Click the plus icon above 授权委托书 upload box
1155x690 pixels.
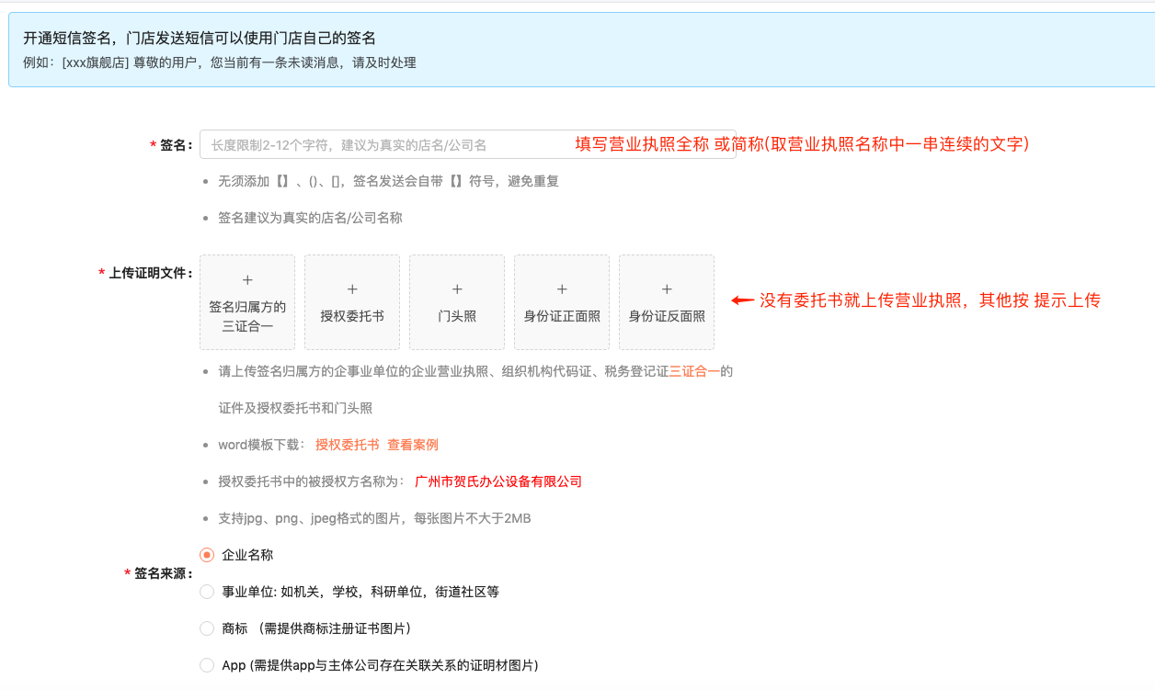pos(352,289)
